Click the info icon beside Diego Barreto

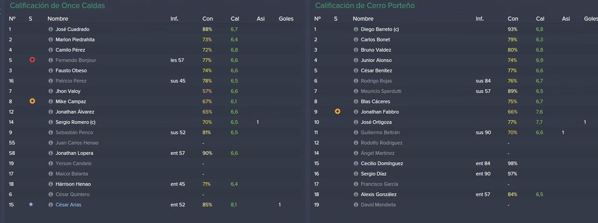point(356,29)
